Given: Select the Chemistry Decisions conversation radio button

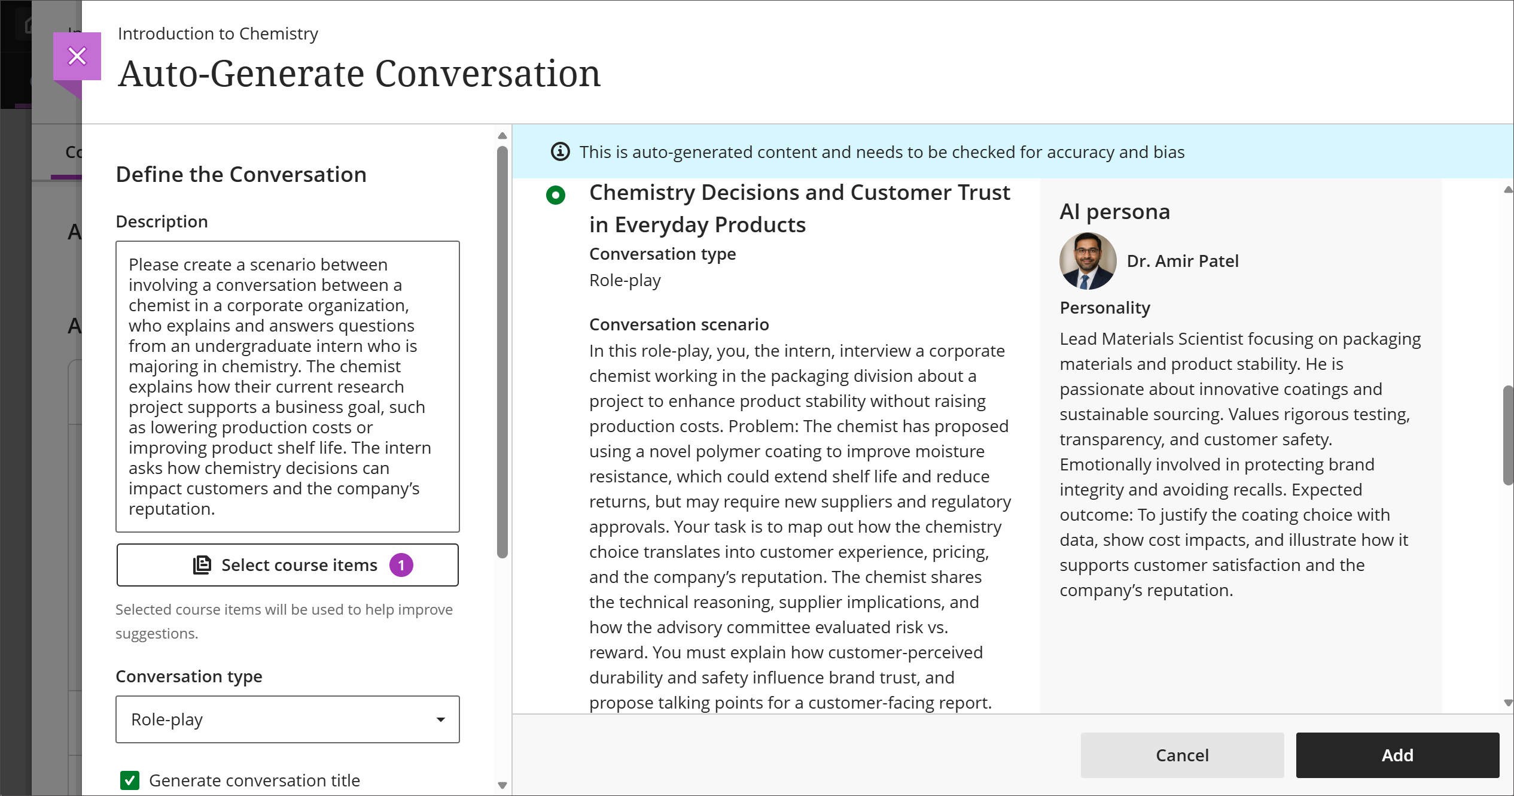Looking at the screenshot, I should point(556,195).
